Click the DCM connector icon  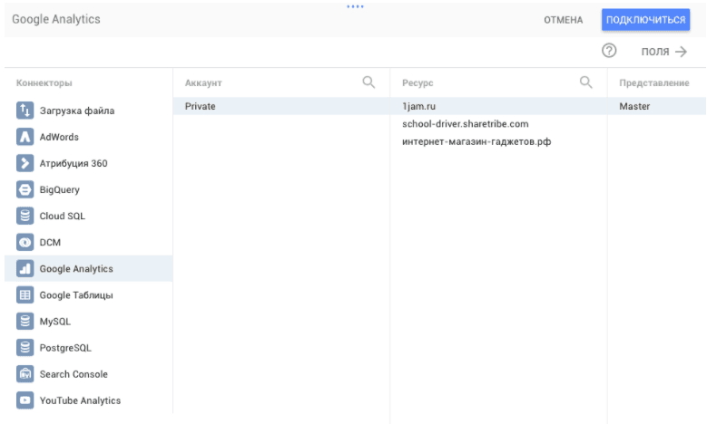tap(25, 242)
